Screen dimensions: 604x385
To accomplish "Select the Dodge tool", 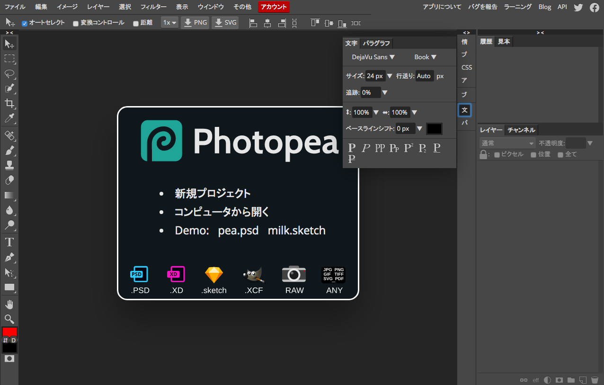I will coord(9,224).
